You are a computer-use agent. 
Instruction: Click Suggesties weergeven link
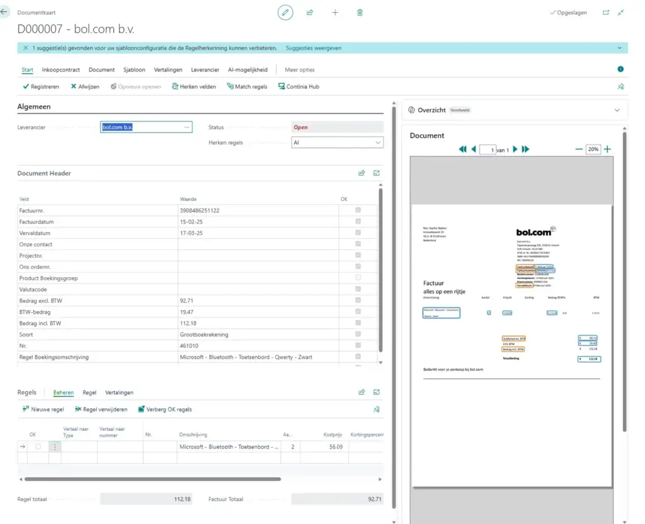pos(314,48)
